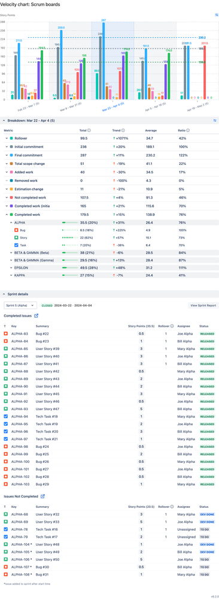219x599 pixels.
Task: Click the story icon of ALPHA-68 row
Action: tap(6, 514)
